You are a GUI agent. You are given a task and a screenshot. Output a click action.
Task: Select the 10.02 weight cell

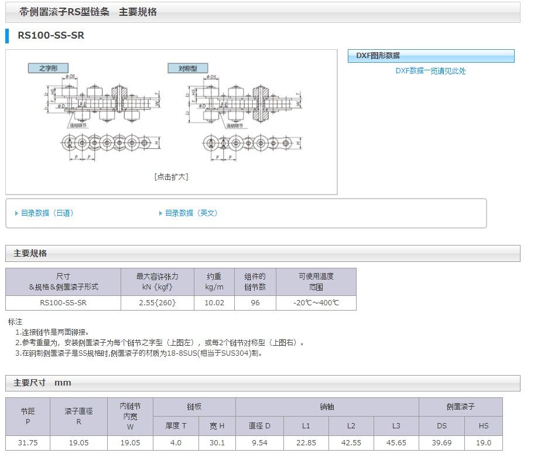coord(214,302)
